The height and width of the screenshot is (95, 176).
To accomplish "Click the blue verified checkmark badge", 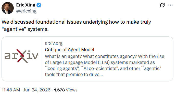I will pyautogui.click(x=39, y=5).
